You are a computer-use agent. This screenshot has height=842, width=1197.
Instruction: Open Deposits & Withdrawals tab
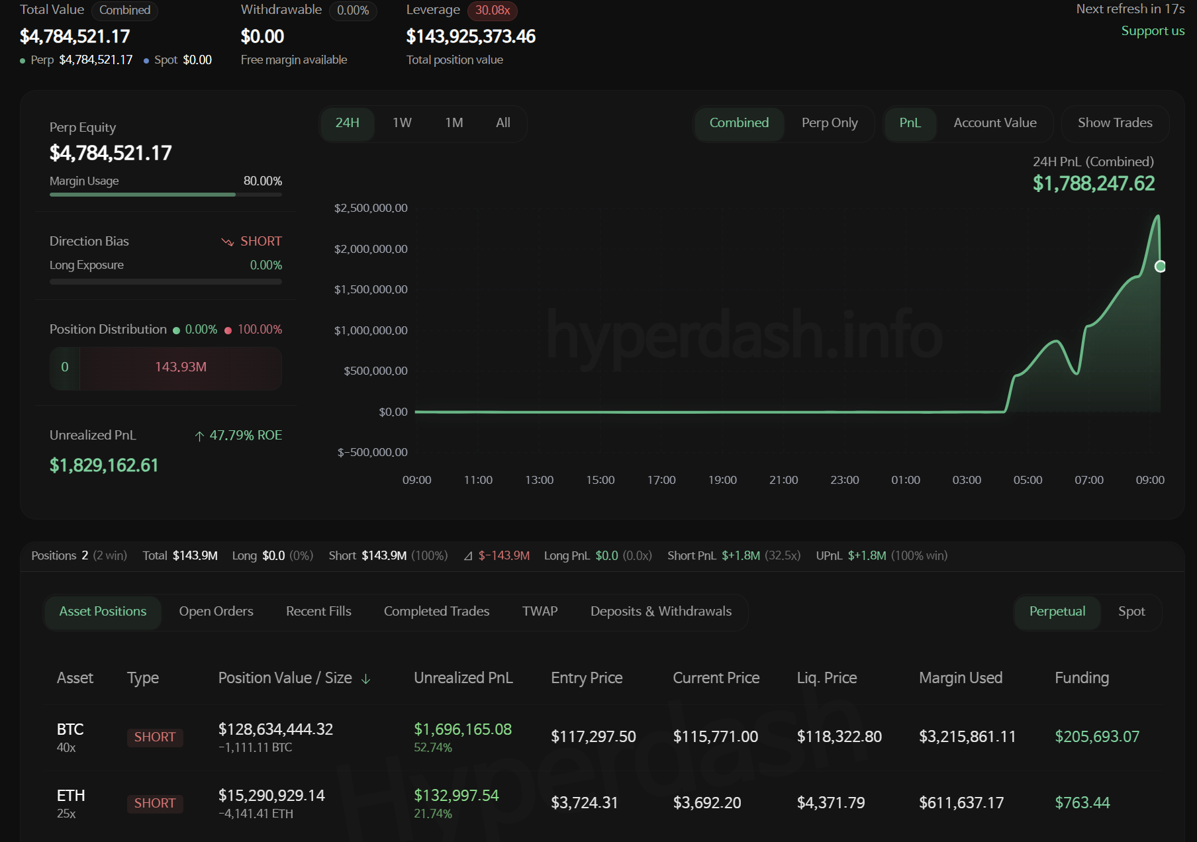point(661,612)
